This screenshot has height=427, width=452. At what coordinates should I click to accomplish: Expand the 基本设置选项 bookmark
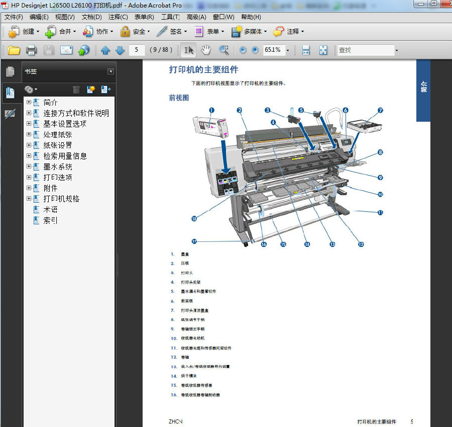(x=29, y=124)
